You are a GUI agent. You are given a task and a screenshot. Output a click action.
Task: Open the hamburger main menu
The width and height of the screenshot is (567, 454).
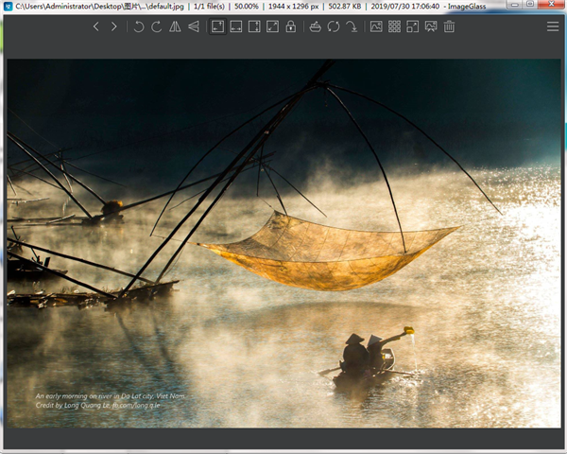[x=553, y=26]
